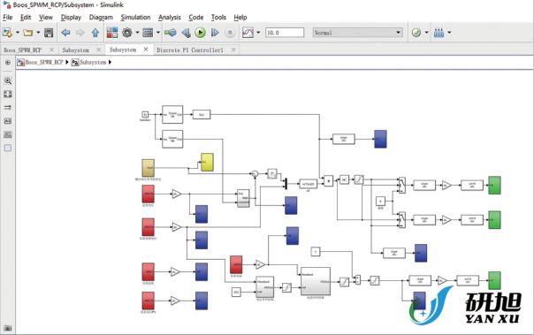Screen dimensions: 534x335
Task: Click the Back navigation arrow
Action: [x=65, y=33]
